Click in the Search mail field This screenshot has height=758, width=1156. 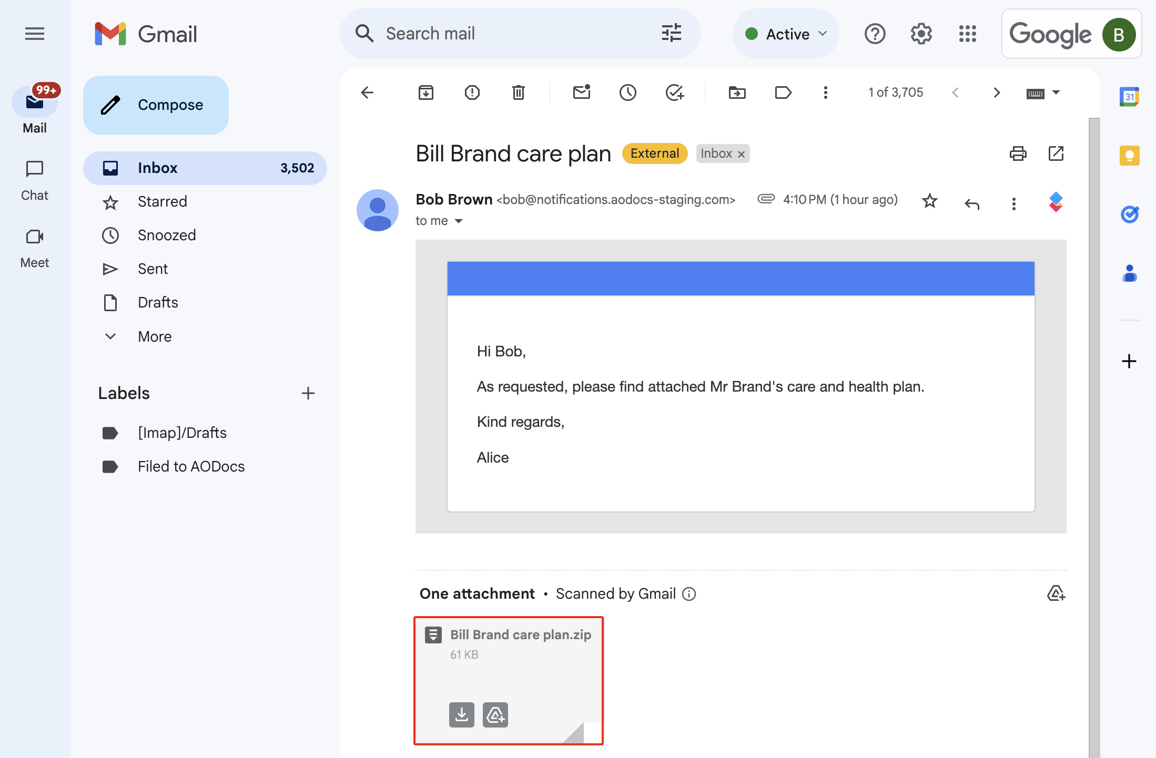click(521, 34)
